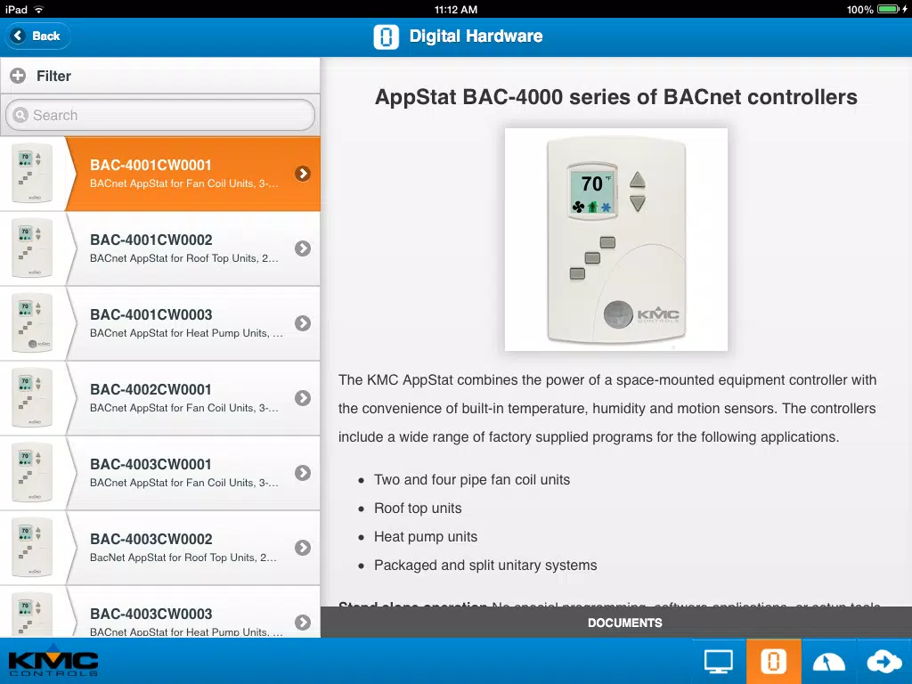The image size is (912, 684).
Task: Click thumbnail of BAC-4003CW0003
Action: (33, 615)
